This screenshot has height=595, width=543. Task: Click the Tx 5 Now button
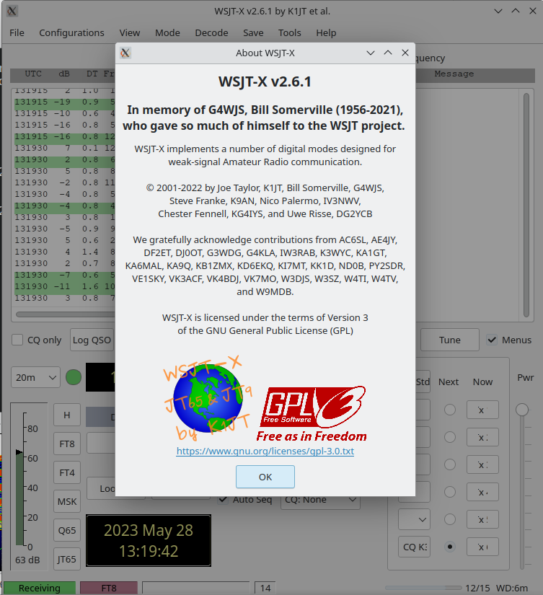click(482, 519)
